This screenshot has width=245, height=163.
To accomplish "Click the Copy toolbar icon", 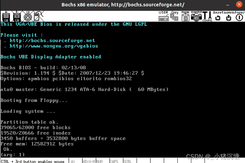I will (175, 16).
